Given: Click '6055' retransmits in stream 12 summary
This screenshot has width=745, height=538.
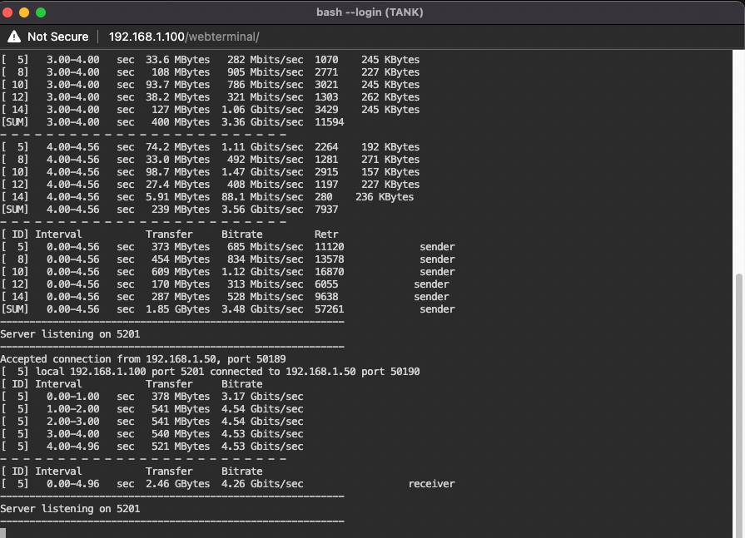Looking at the screenshot, I should coord(326,284).
